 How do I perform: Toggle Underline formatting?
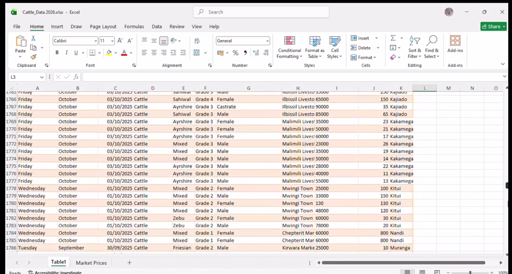tap(76, 53)
